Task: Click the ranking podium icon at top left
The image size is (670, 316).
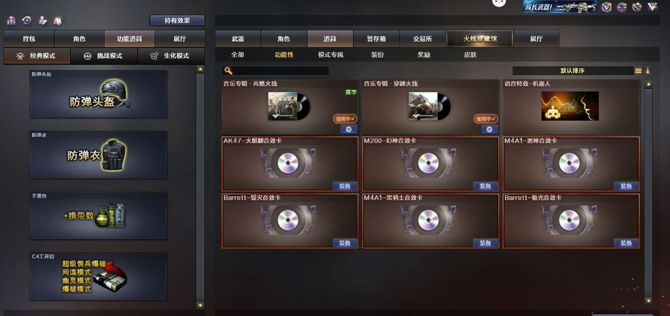Action: tap(11, 20)
